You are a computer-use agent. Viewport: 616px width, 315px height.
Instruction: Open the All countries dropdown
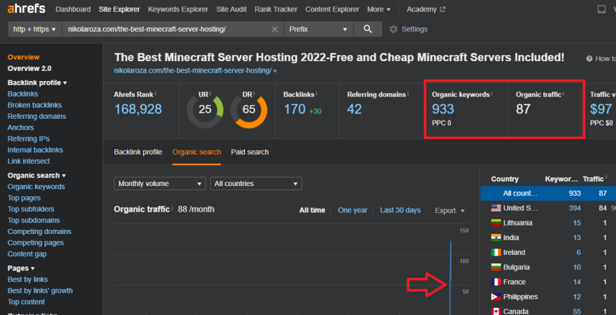click(256, 184)
